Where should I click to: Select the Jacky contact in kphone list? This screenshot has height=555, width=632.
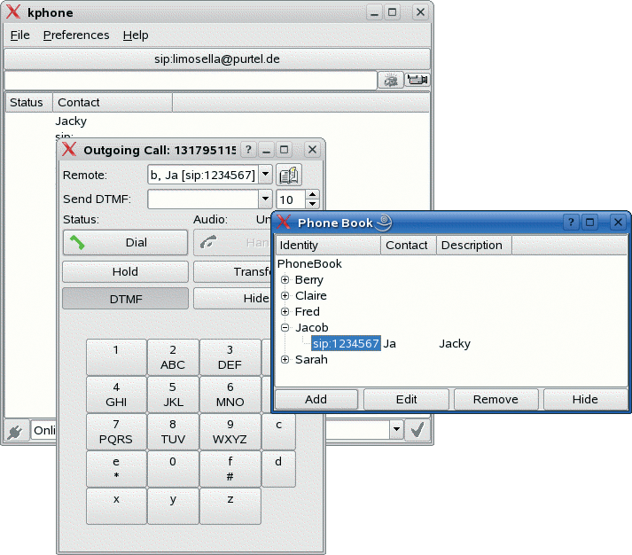click(71, 121)
